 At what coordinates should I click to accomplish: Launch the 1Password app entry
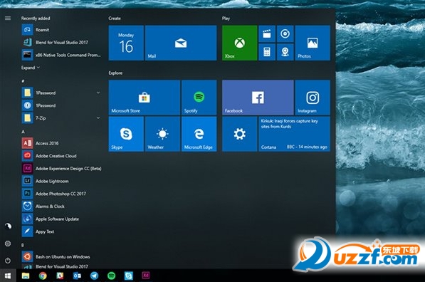click(x=62, y=105)
